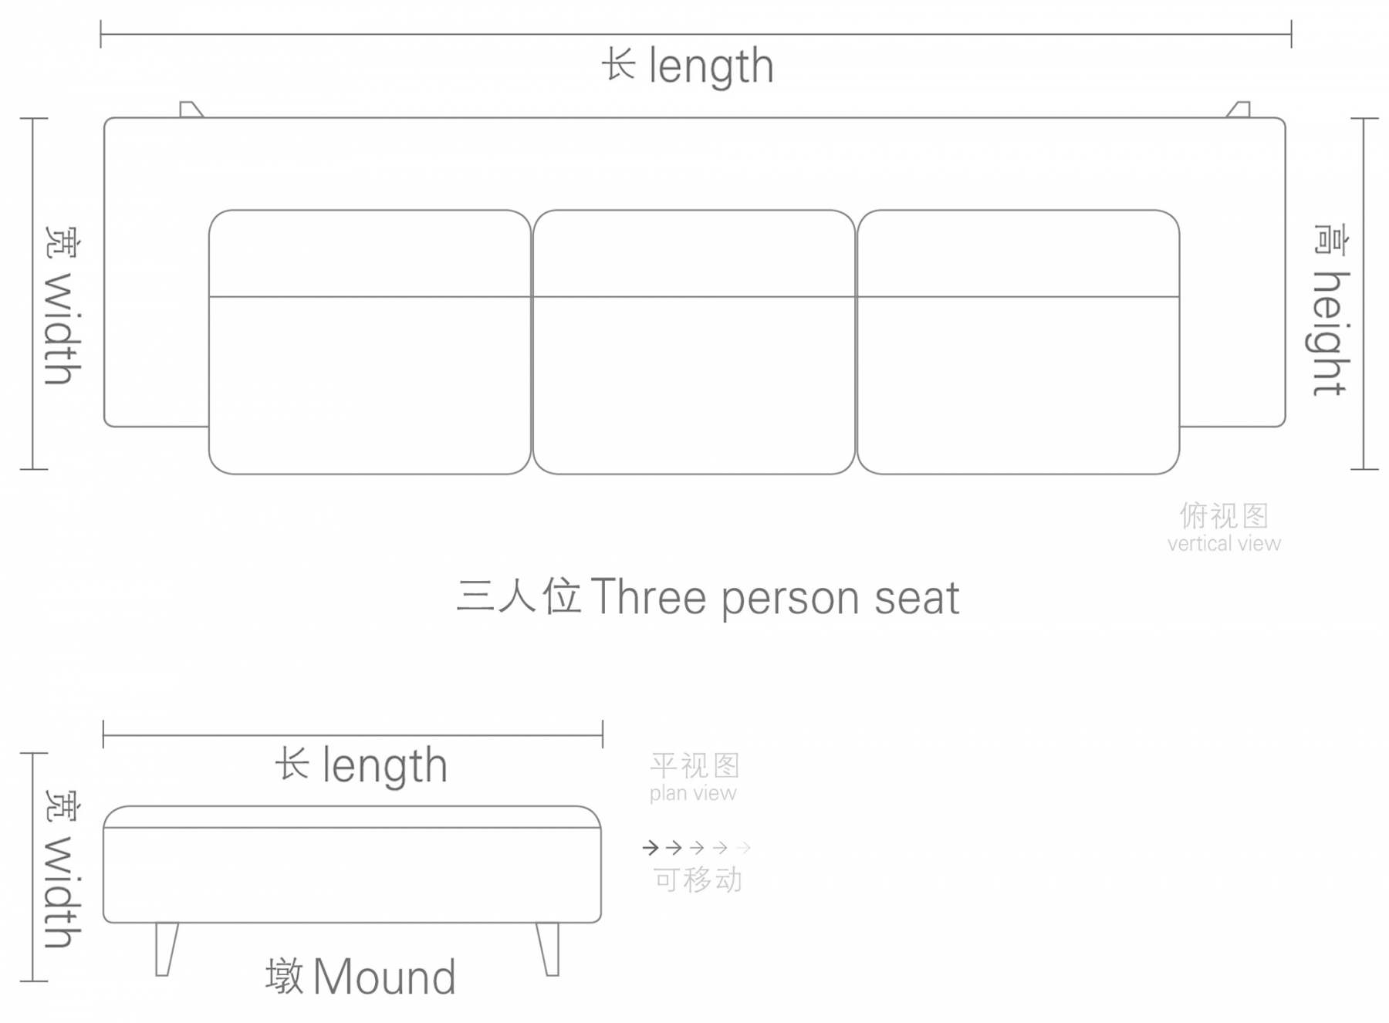Click the sofa's top-left rear leg
This screenshot has height=1023, width=1389.
[191, 110]
